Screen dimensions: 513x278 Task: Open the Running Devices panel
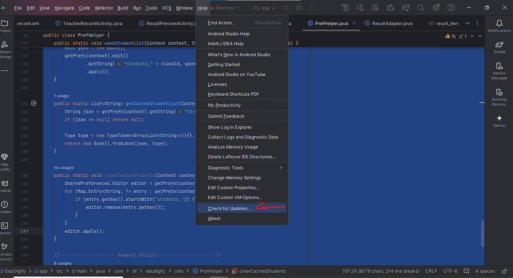pos(499,97)
